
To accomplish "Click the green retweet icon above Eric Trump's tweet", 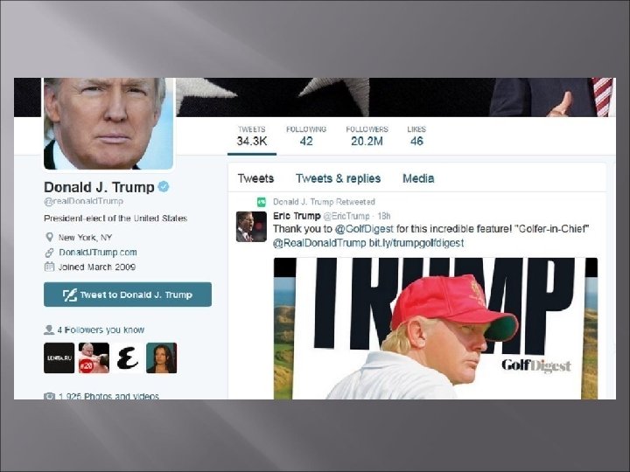I will 262,202.
